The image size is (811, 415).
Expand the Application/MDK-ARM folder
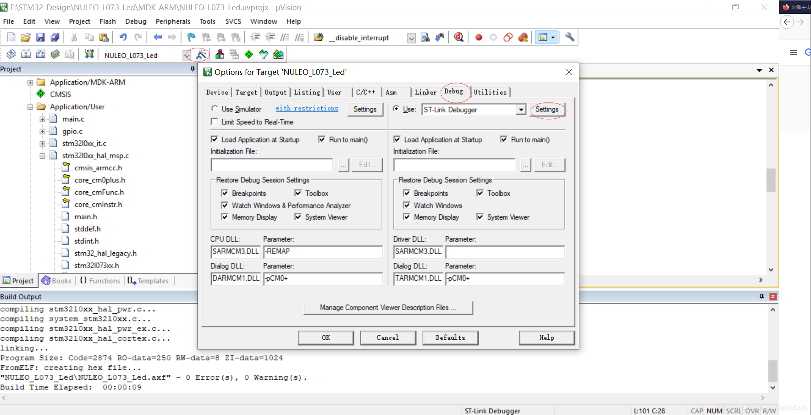[30, 82]
